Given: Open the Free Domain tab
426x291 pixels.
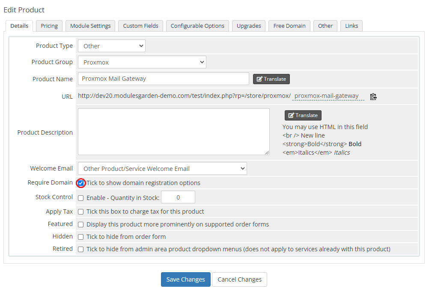Looking at the screenshot, I should (x=289, y=26).
